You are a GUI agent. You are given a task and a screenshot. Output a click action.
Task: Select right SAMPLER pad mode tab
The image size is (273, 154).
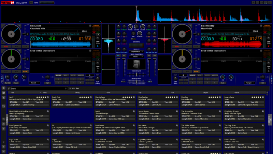tap(215, 75)
